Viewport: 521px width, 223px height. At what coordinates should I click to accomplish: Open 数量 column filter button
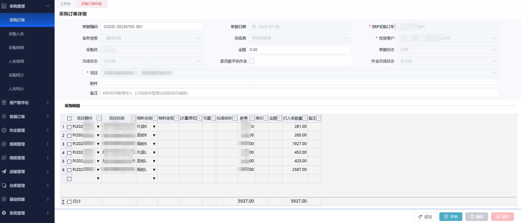252,118
